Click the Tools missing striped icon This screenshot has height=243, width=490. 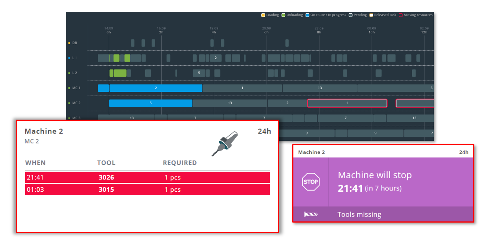click(x=311, y=214)
